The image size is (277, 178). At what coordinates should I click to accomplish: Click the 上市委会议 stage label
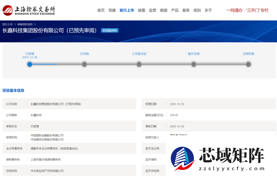[x=139, y=54]
